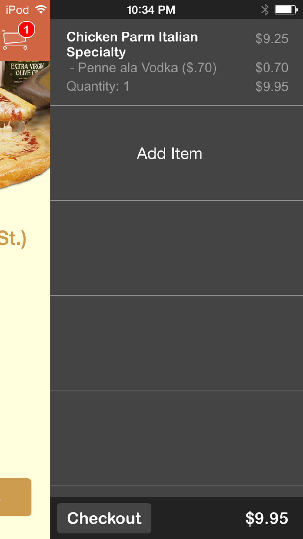
Task: Tap the $9.95 item subtotal in cart row
Action: coord(272,86)
